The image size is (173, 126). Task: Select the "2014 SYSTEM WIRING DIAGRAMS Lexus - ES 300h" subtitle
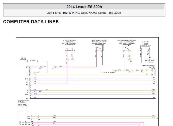84,13
